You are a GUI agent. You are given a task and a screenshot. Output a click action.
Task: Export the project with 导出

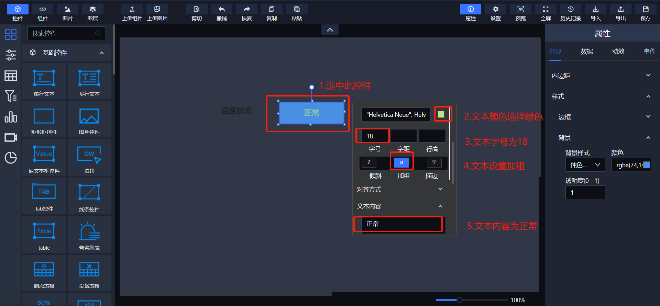click(621, 13)
